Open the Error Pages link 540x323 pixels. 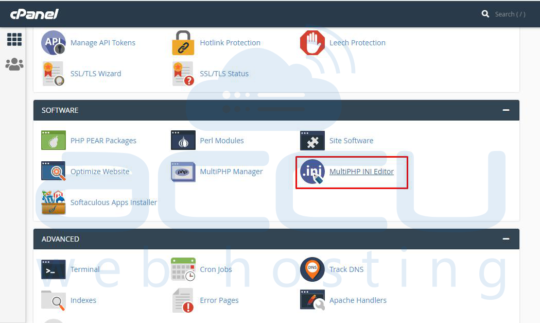coord(219,301)
